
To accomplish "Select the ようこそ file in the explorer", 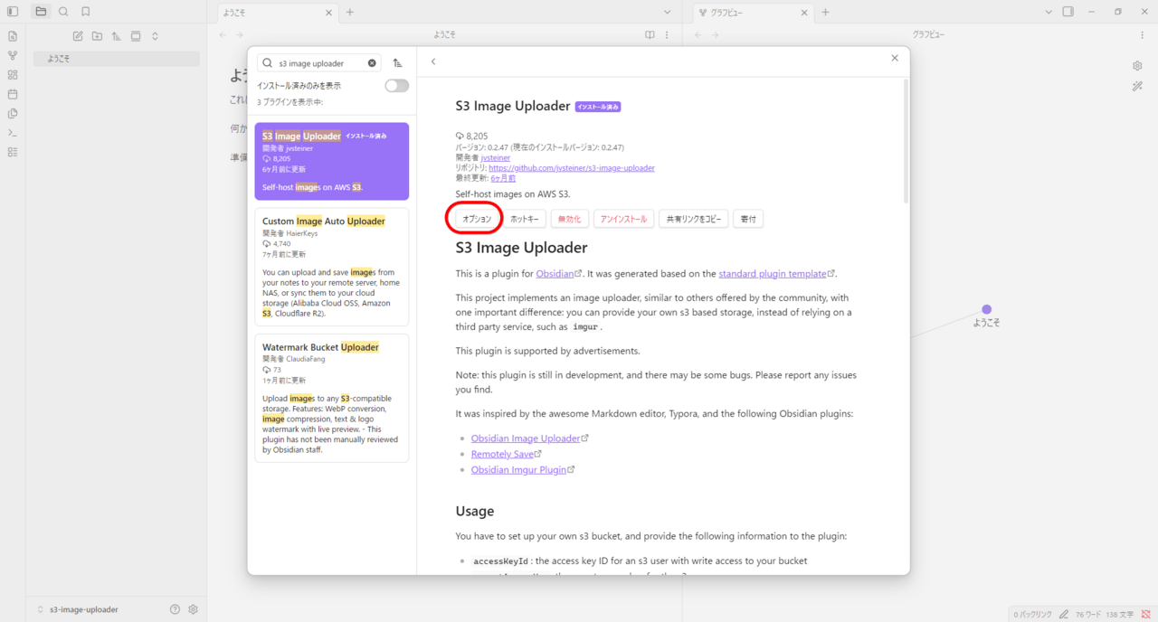I will [x=117, y=59].
